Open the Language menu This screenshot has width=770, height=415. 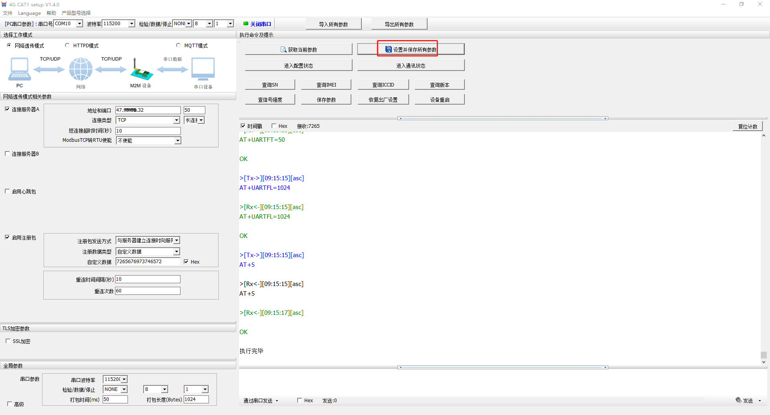(x=29, y=13)
